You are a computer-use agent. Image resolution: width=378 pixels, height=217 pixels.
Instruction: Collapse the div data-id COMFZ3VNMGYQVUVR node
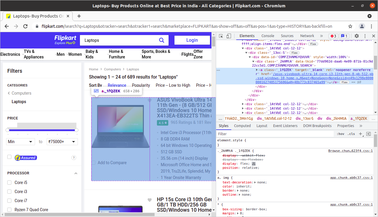(250, 57)
